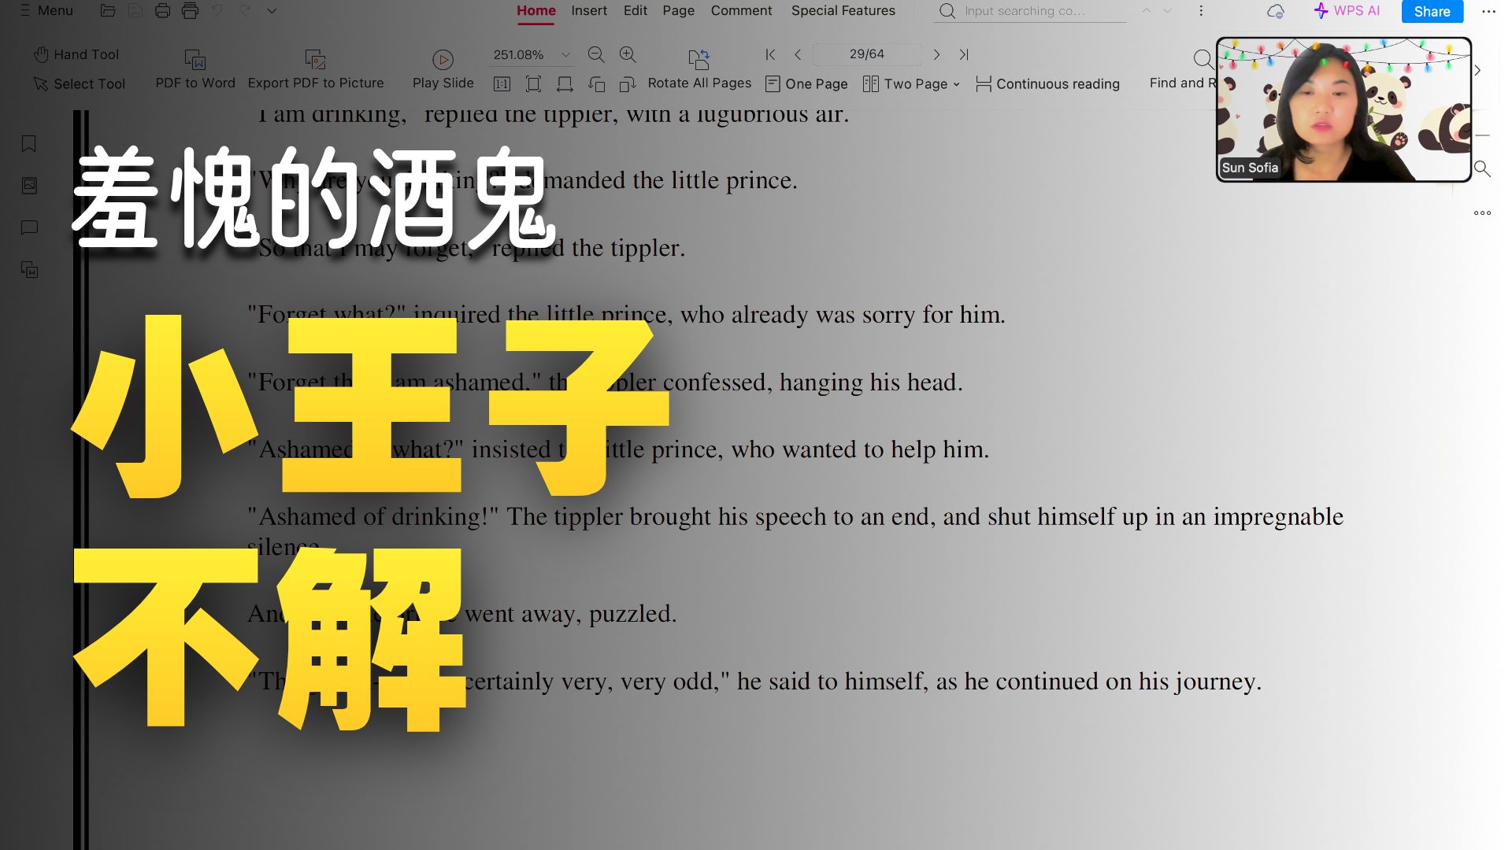Click the fit page icon
Screen dimensions: 1512x850
tap(533, 84)
